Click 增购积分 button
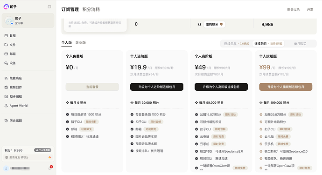 (214, 25)
